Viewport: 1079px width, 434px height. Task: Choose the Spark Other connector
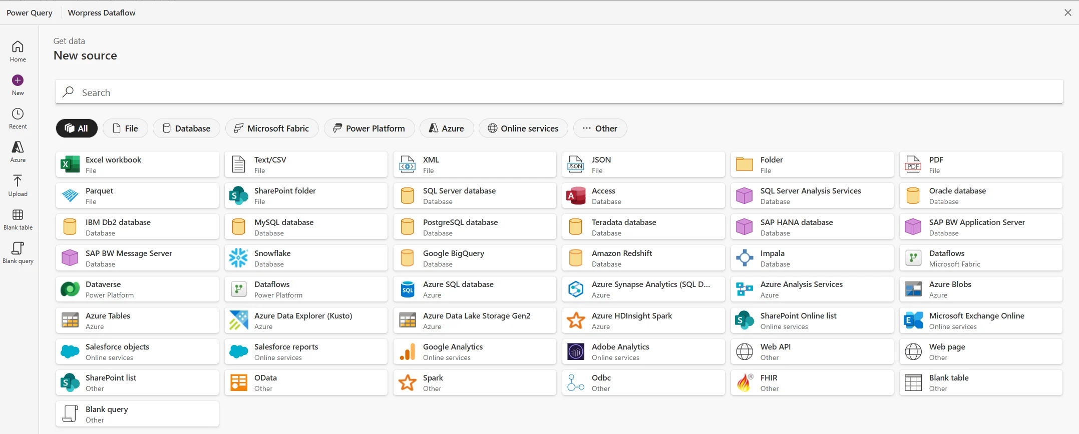pyautogui.click(x=475, y=382)
